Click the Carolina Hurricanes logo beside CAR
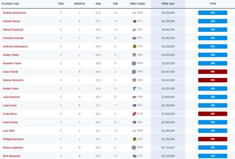Viewport: 235px width, 159px height. pyautogui.click(x=134, y=97)
